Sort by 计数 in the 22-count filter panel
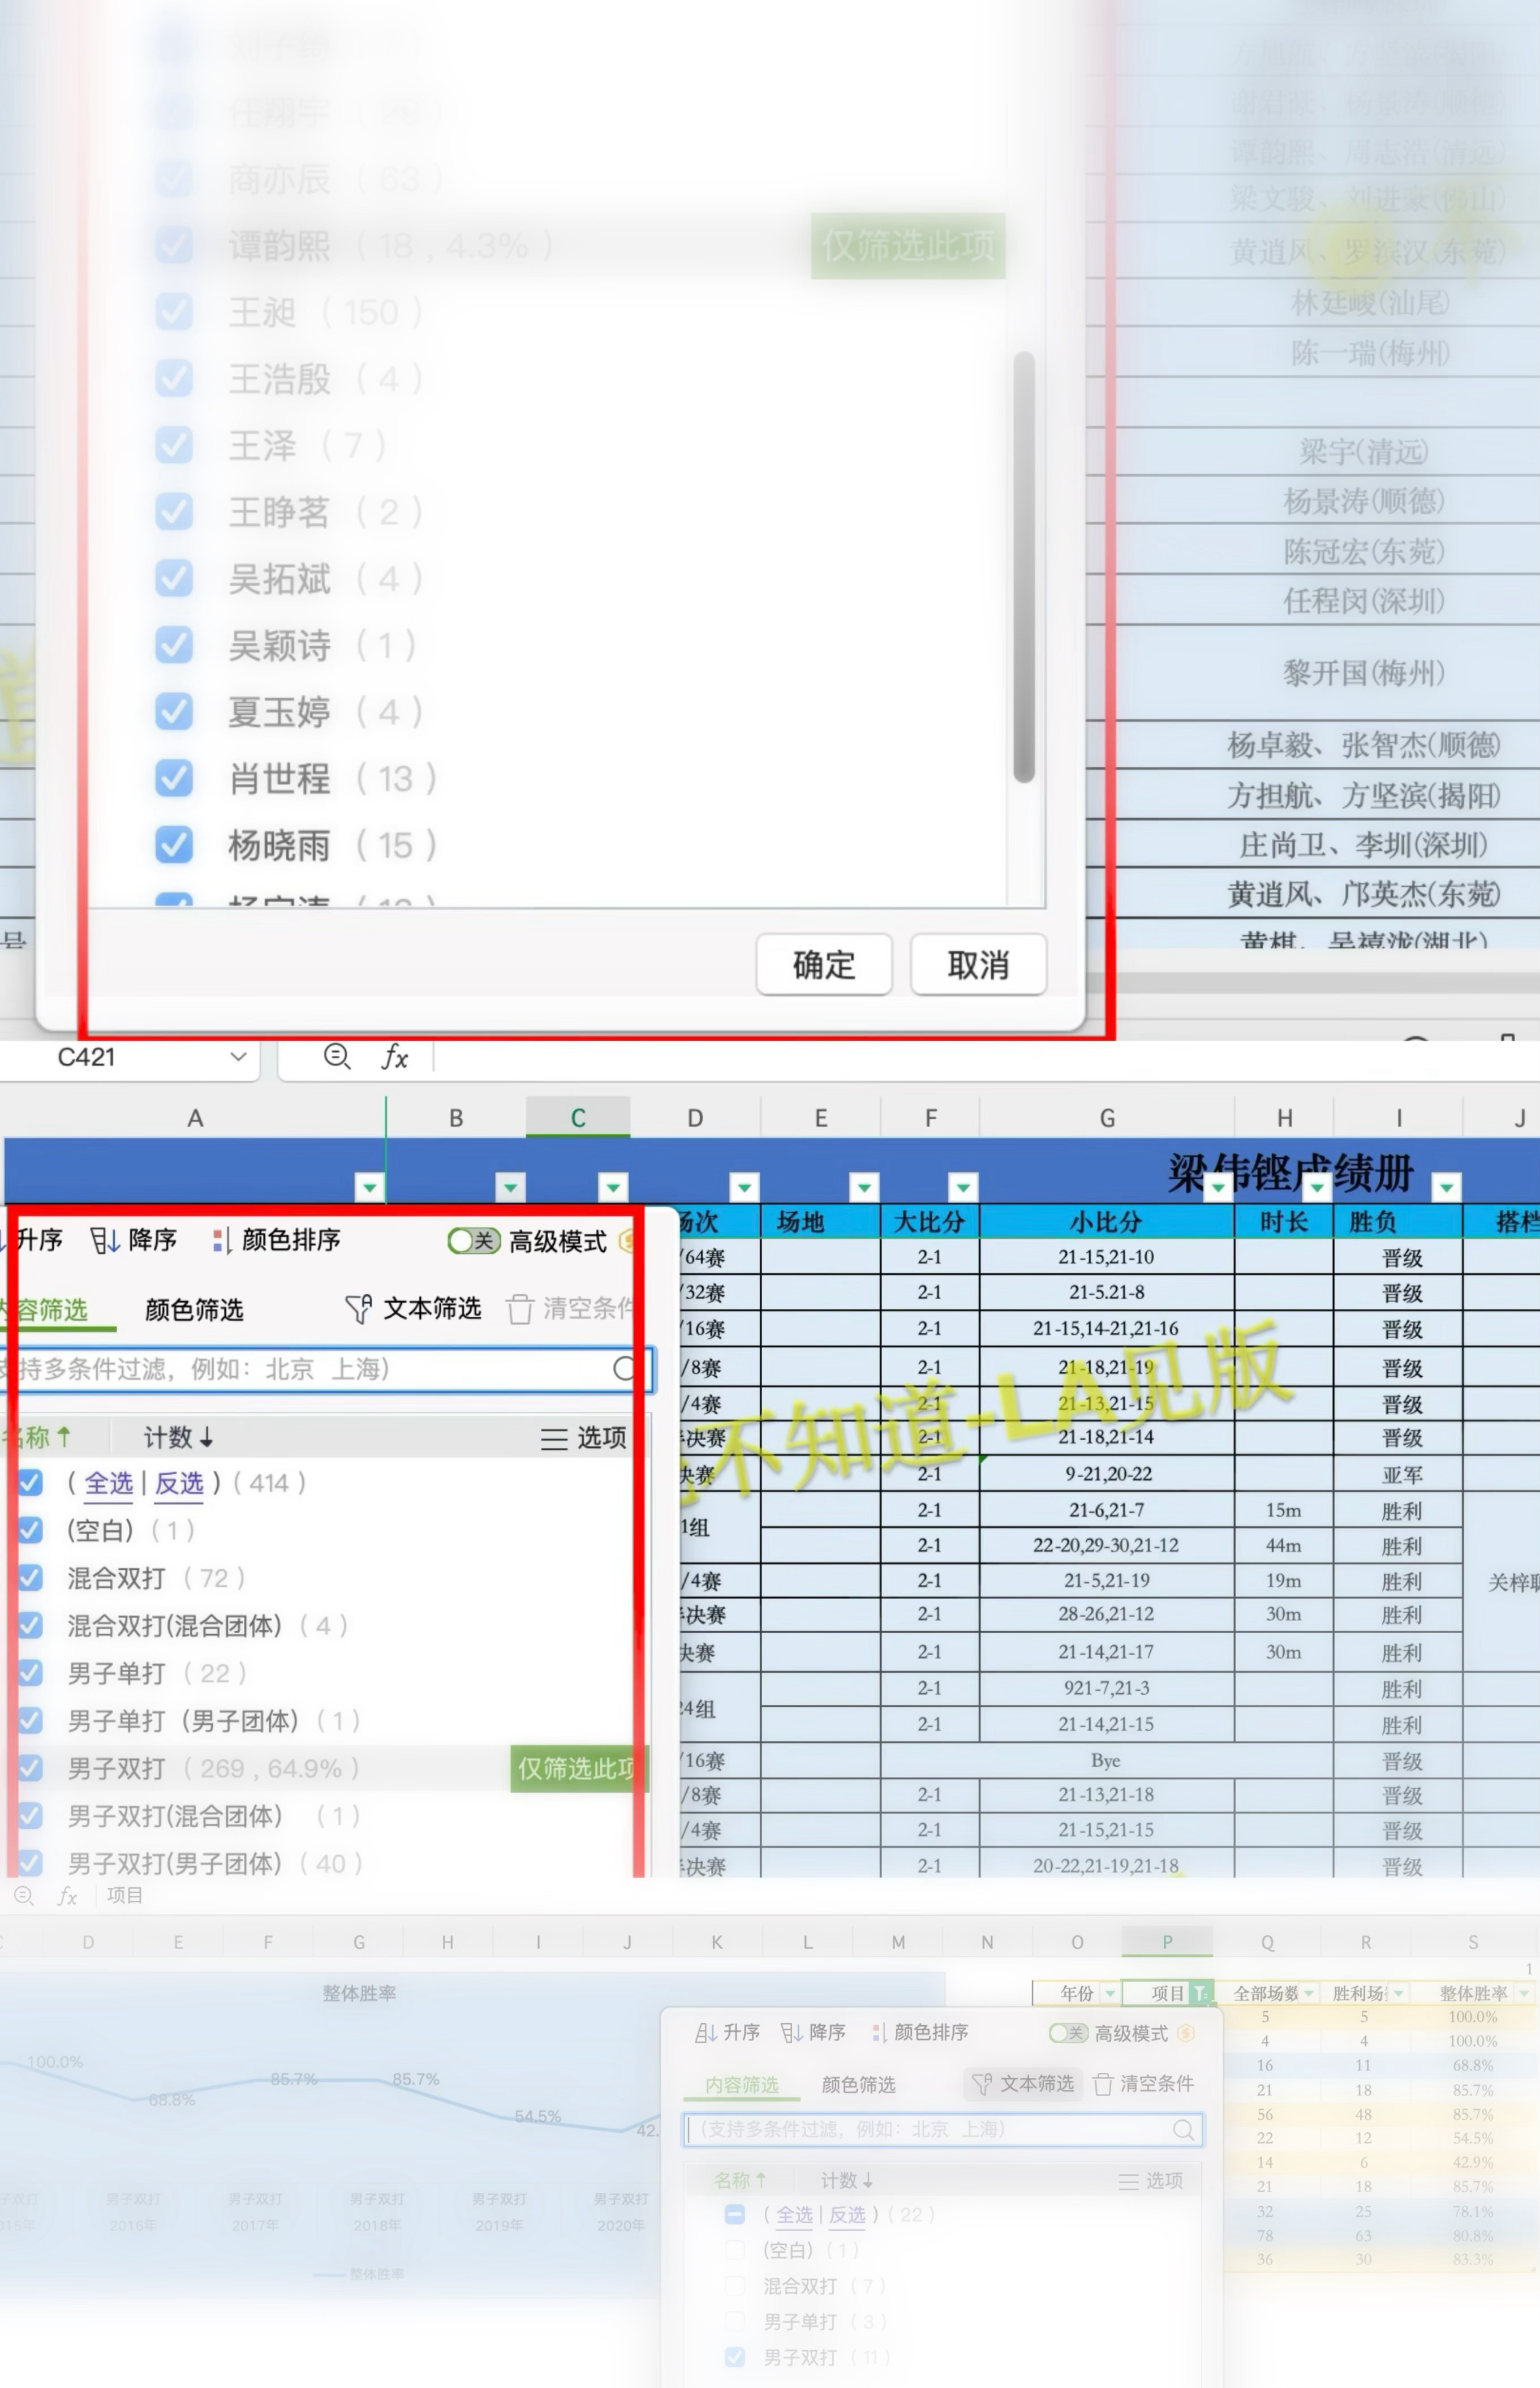 [x=846, y=2180]
